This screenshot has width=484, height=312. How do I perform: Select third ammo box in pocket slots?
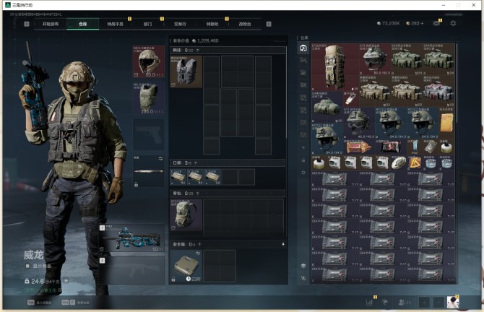click(x=212, y=177)
